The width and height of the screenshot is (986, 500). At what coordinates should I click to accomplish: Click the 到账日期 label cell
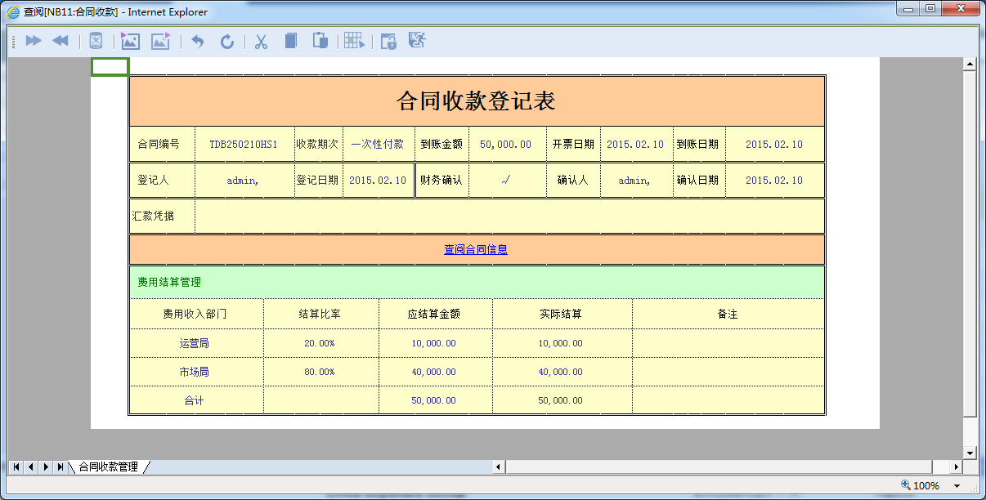(698, 145)
